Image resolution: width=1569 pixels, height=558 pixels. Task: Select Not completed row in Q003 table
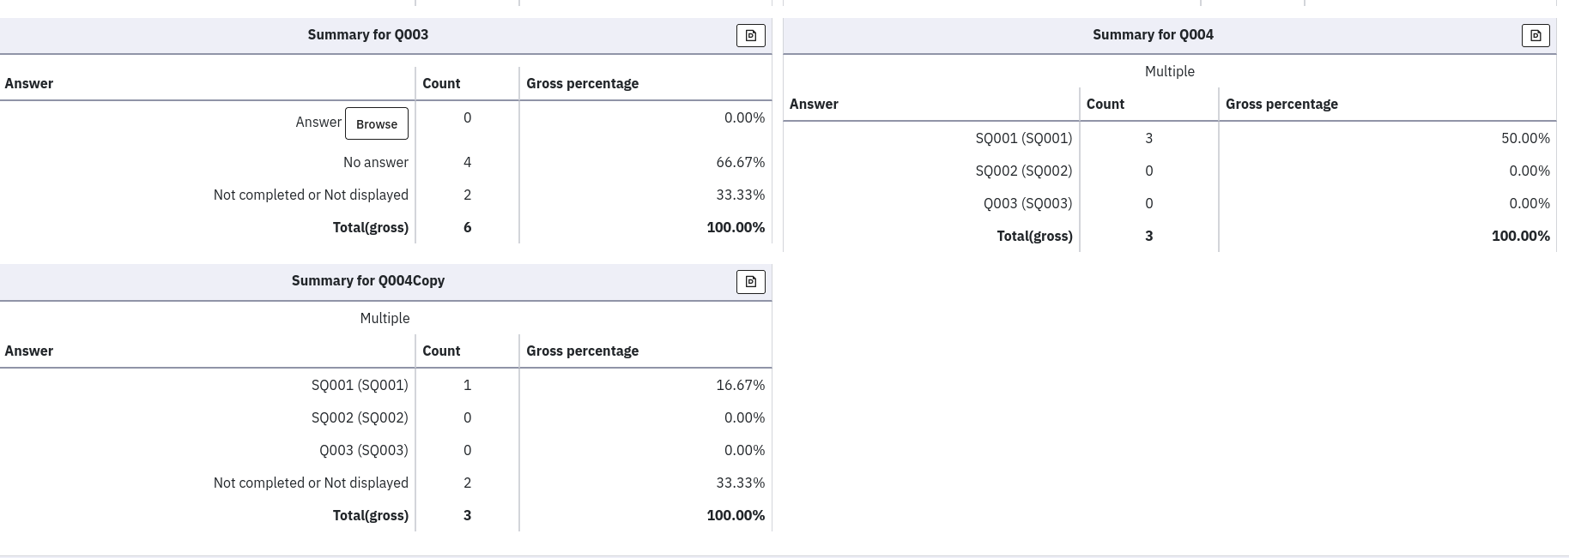click(311, 195)
